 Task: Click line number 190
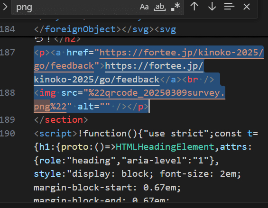(x=8, y=133)
